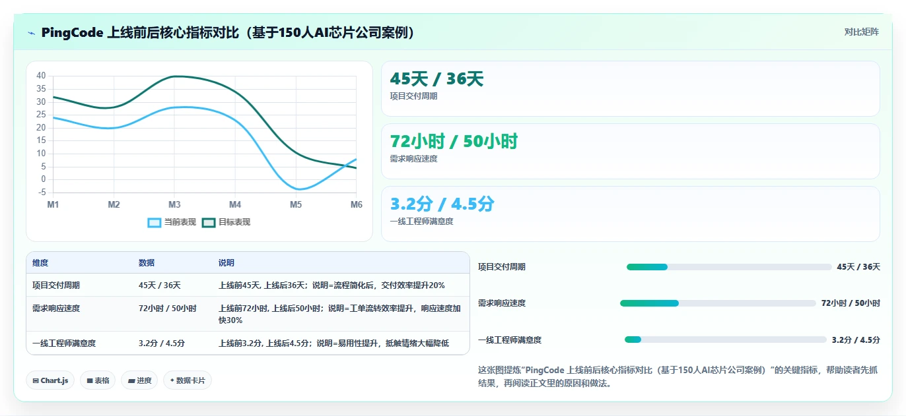Select the Chart.js tag chip
The width and height of the screenshot is (906, 416).
coord(50,380)
